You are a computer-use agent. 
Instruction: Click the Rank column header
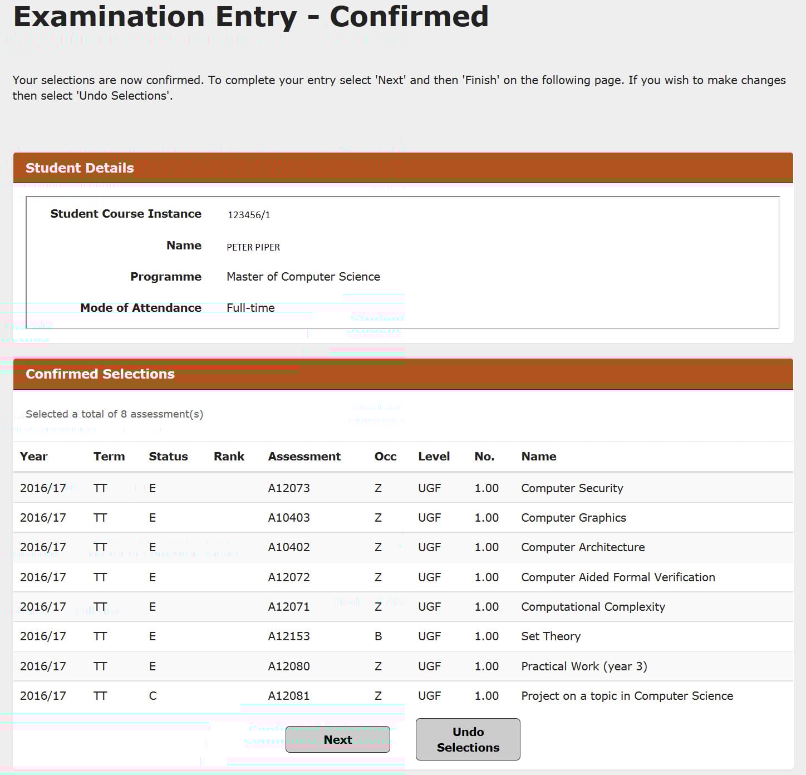[229, 457]
